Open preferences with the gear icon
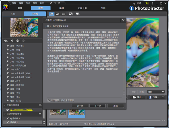 pos(59,3)
